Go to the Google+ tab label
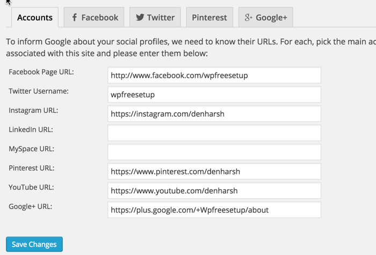 coord(271,17)
